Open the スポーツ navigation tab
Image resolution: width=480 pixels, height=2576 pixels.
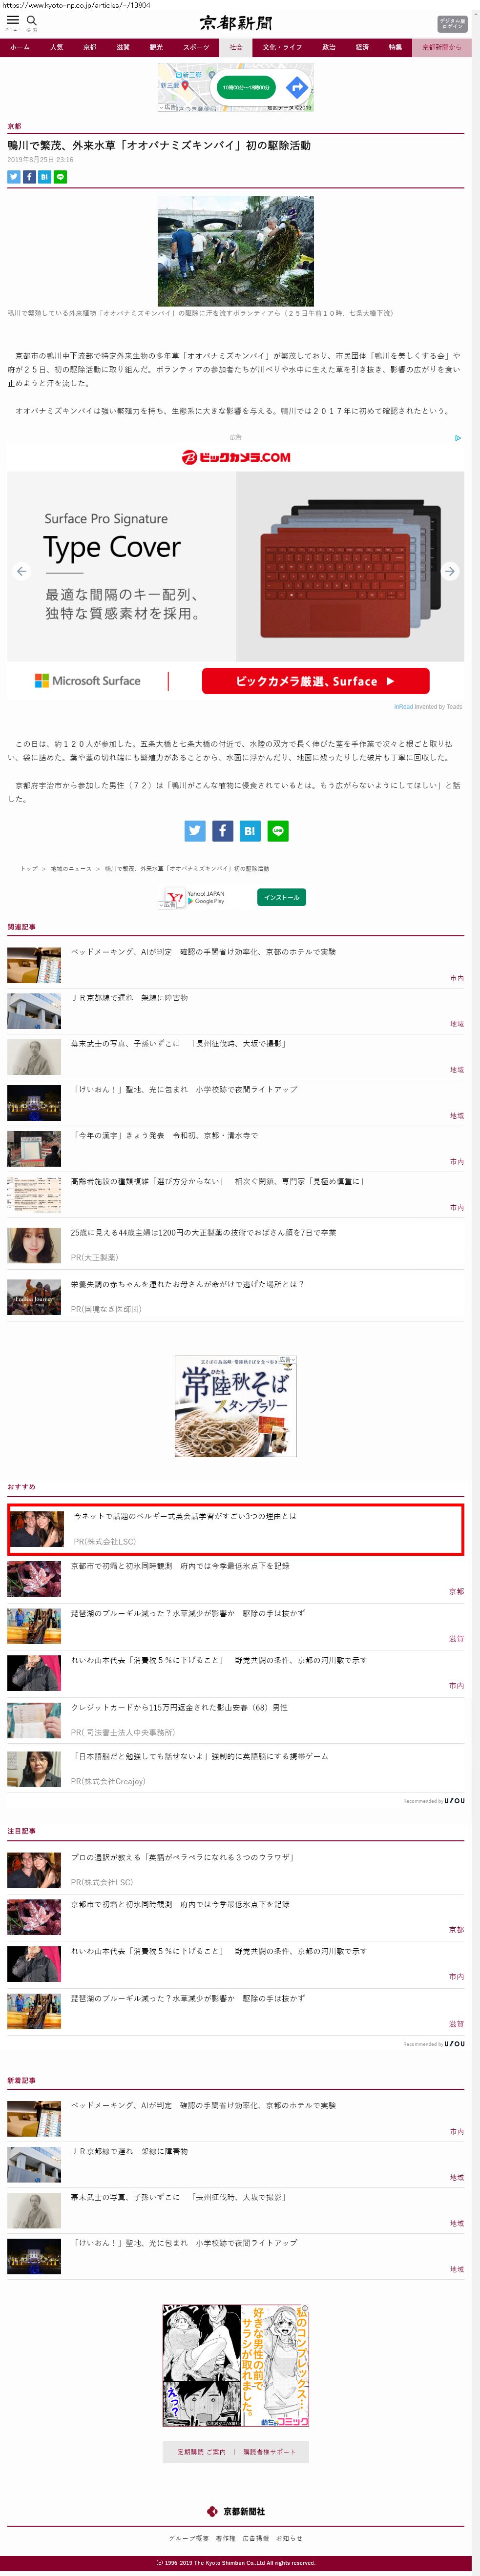pyautogui.click(x=196, y=47)
